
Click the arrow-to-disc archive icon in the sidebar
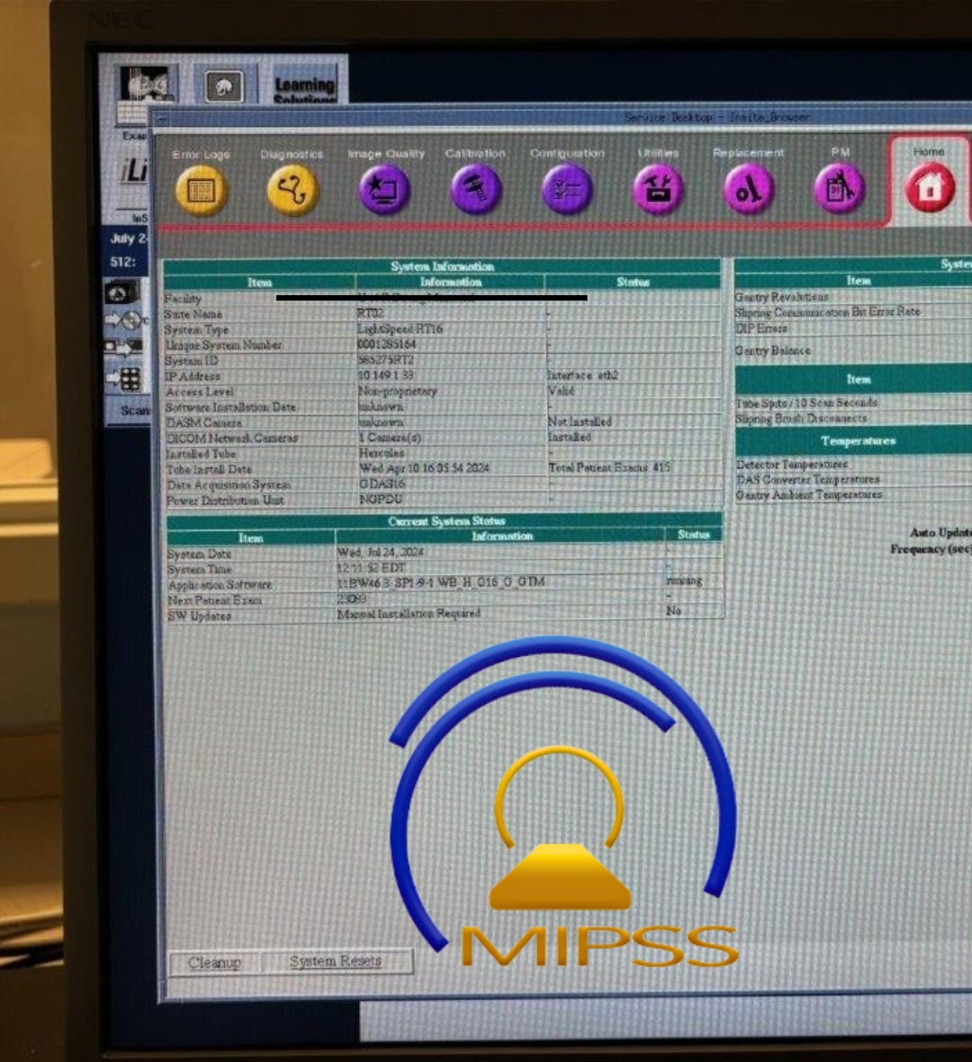coord(124,319)
